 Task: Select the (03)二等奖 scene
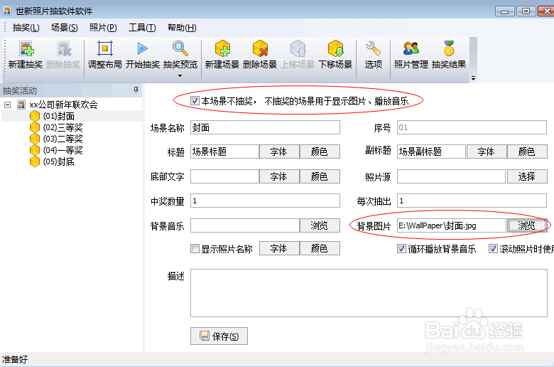pos(63,139)
